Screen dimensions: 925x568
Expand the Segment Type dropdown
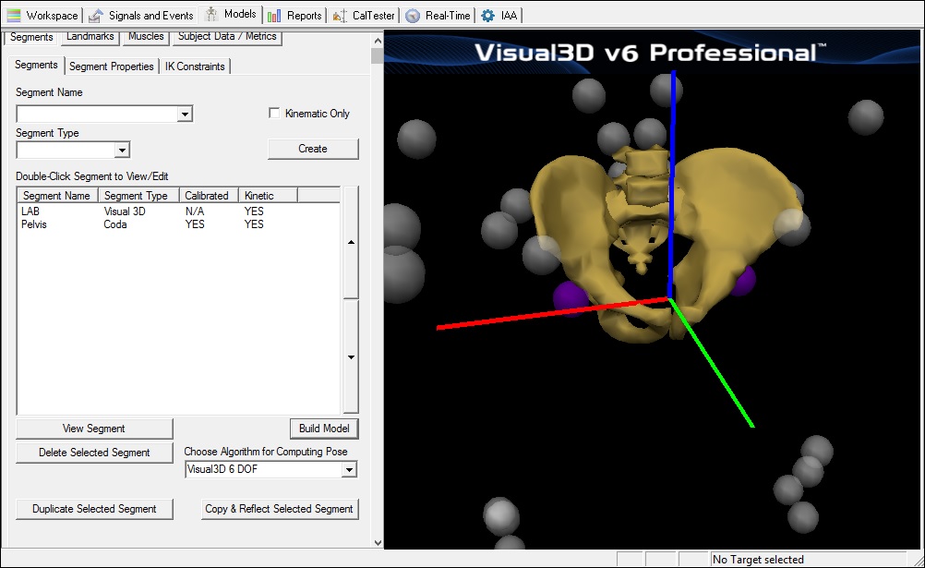pyautogui.click(x=122, y=151)
